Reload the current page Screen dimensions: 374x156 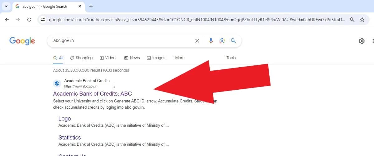tap(29, 20)
